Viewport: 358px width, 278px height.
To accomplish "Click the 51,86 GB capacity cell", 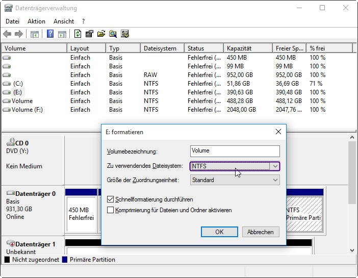I will click(238, 84).
